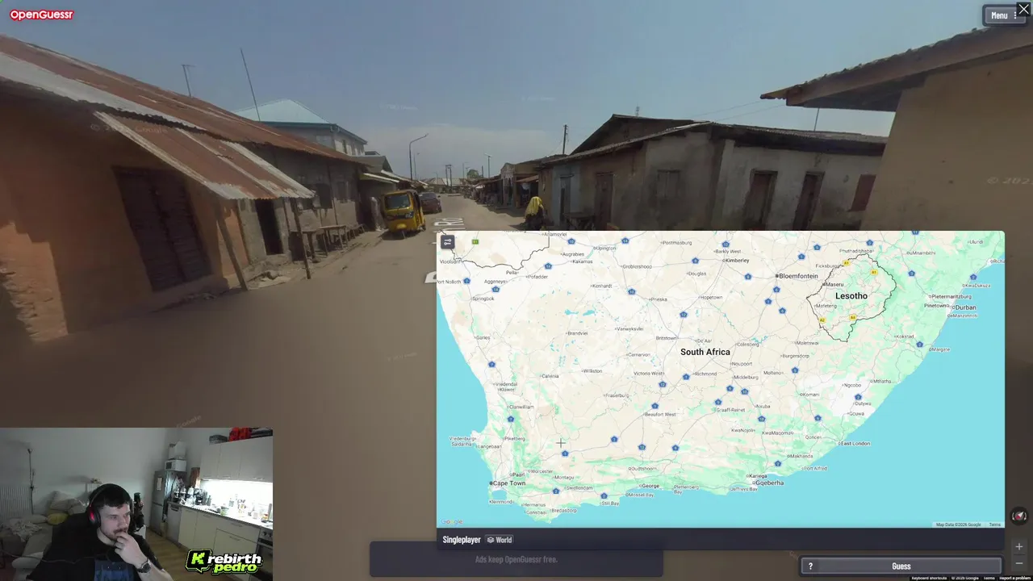Click Calvinia on the map
Screen dimensions: 1033x581
(550, 376)
